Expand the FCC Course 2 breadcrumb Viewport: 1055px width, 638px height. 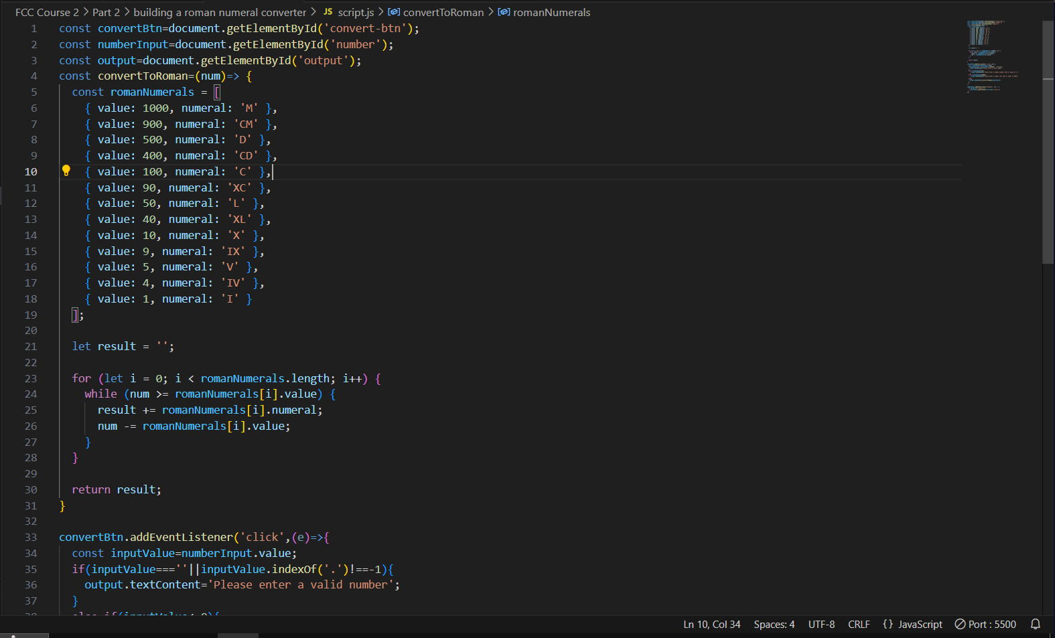(x=47, y=12)
